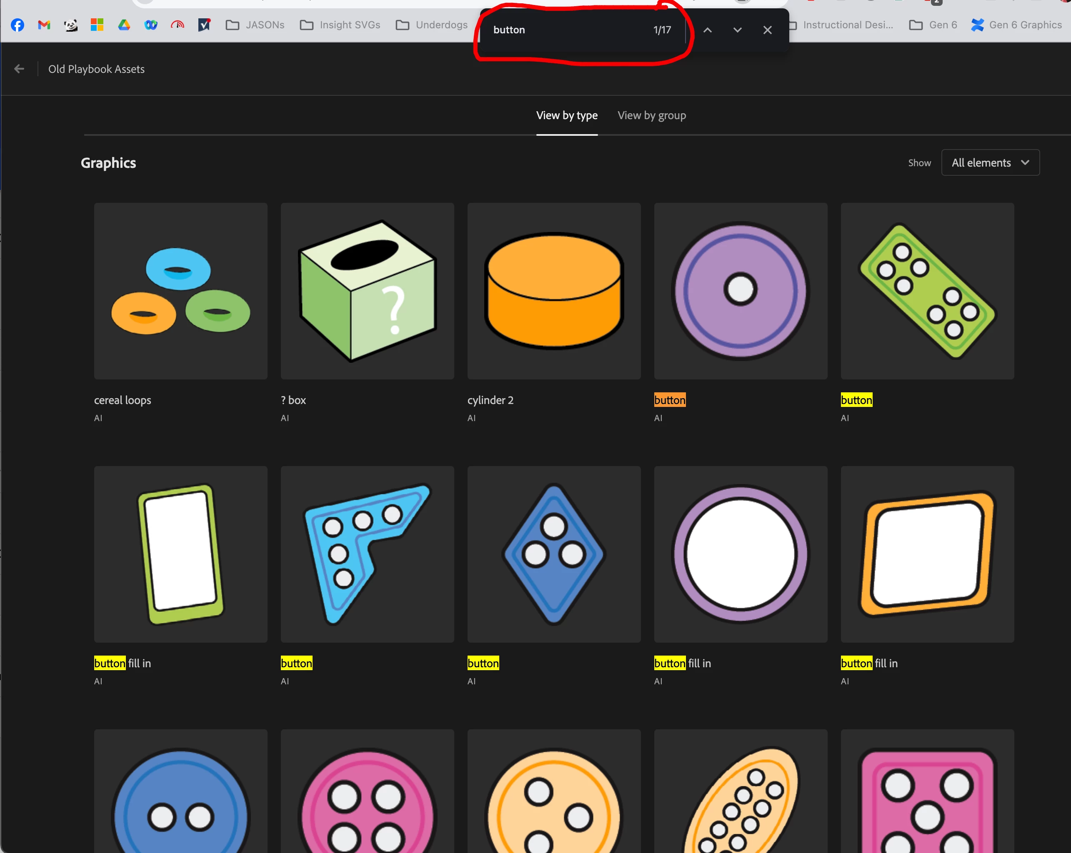Click the back arrow beside Old Playbook Assets
1071x853 pixels.
[x=19, y=69]
